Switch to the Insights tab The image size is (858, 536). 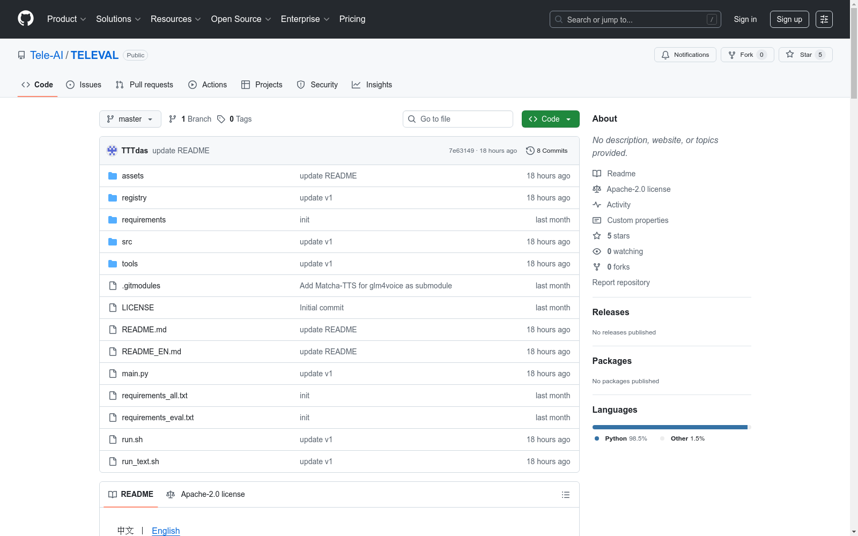[372, 85]
